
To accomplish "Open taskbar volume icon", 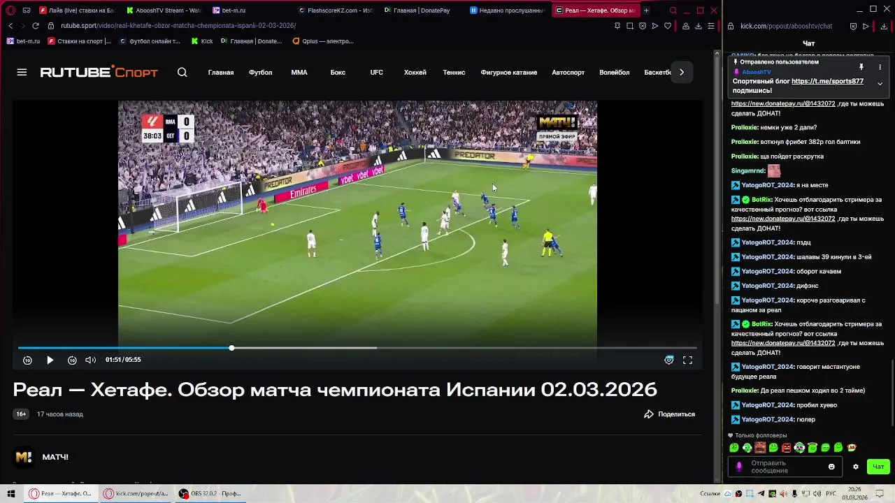I will pyautogui.click(x=817, y=494).
